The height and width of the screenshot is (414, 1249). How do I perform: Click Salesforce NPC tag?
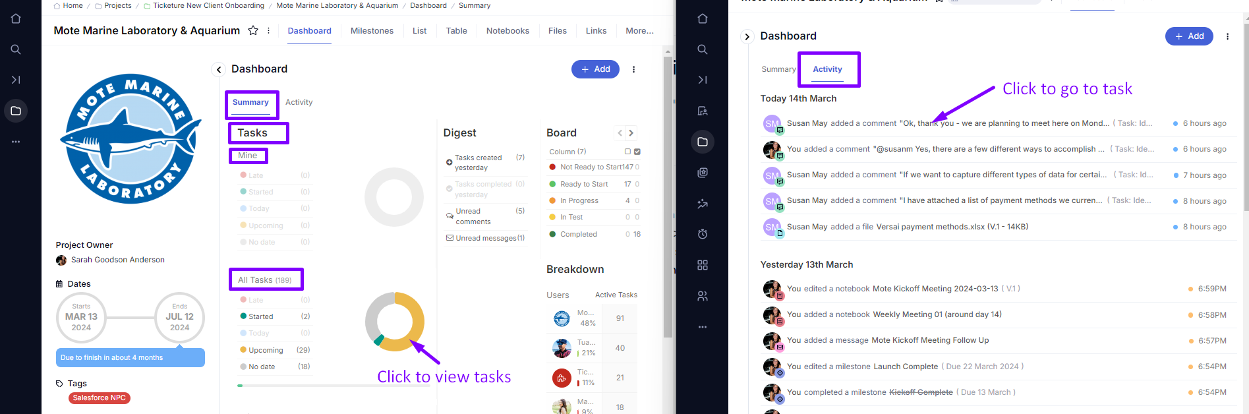[100, 398]
